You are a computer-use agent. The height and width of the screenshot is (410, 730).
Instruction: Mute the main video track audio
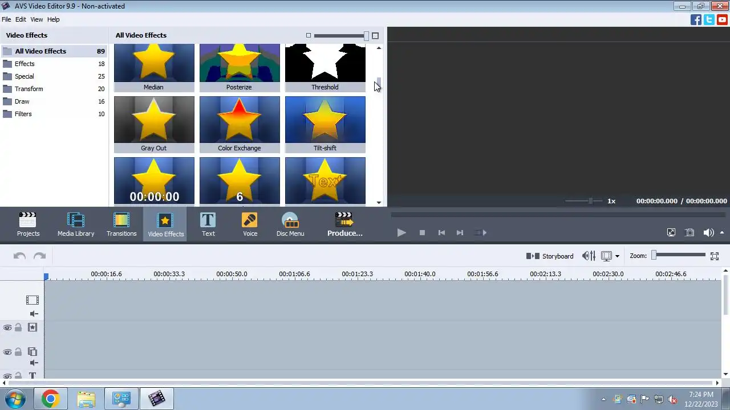[x=34, y=314]
